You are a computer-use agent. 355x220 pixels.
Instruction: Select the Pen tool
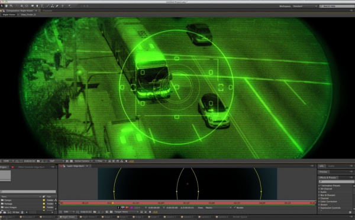point(37,6)
